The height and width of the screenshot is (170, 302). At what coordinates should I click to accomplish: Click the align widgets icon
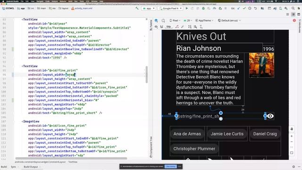point(195,26)
